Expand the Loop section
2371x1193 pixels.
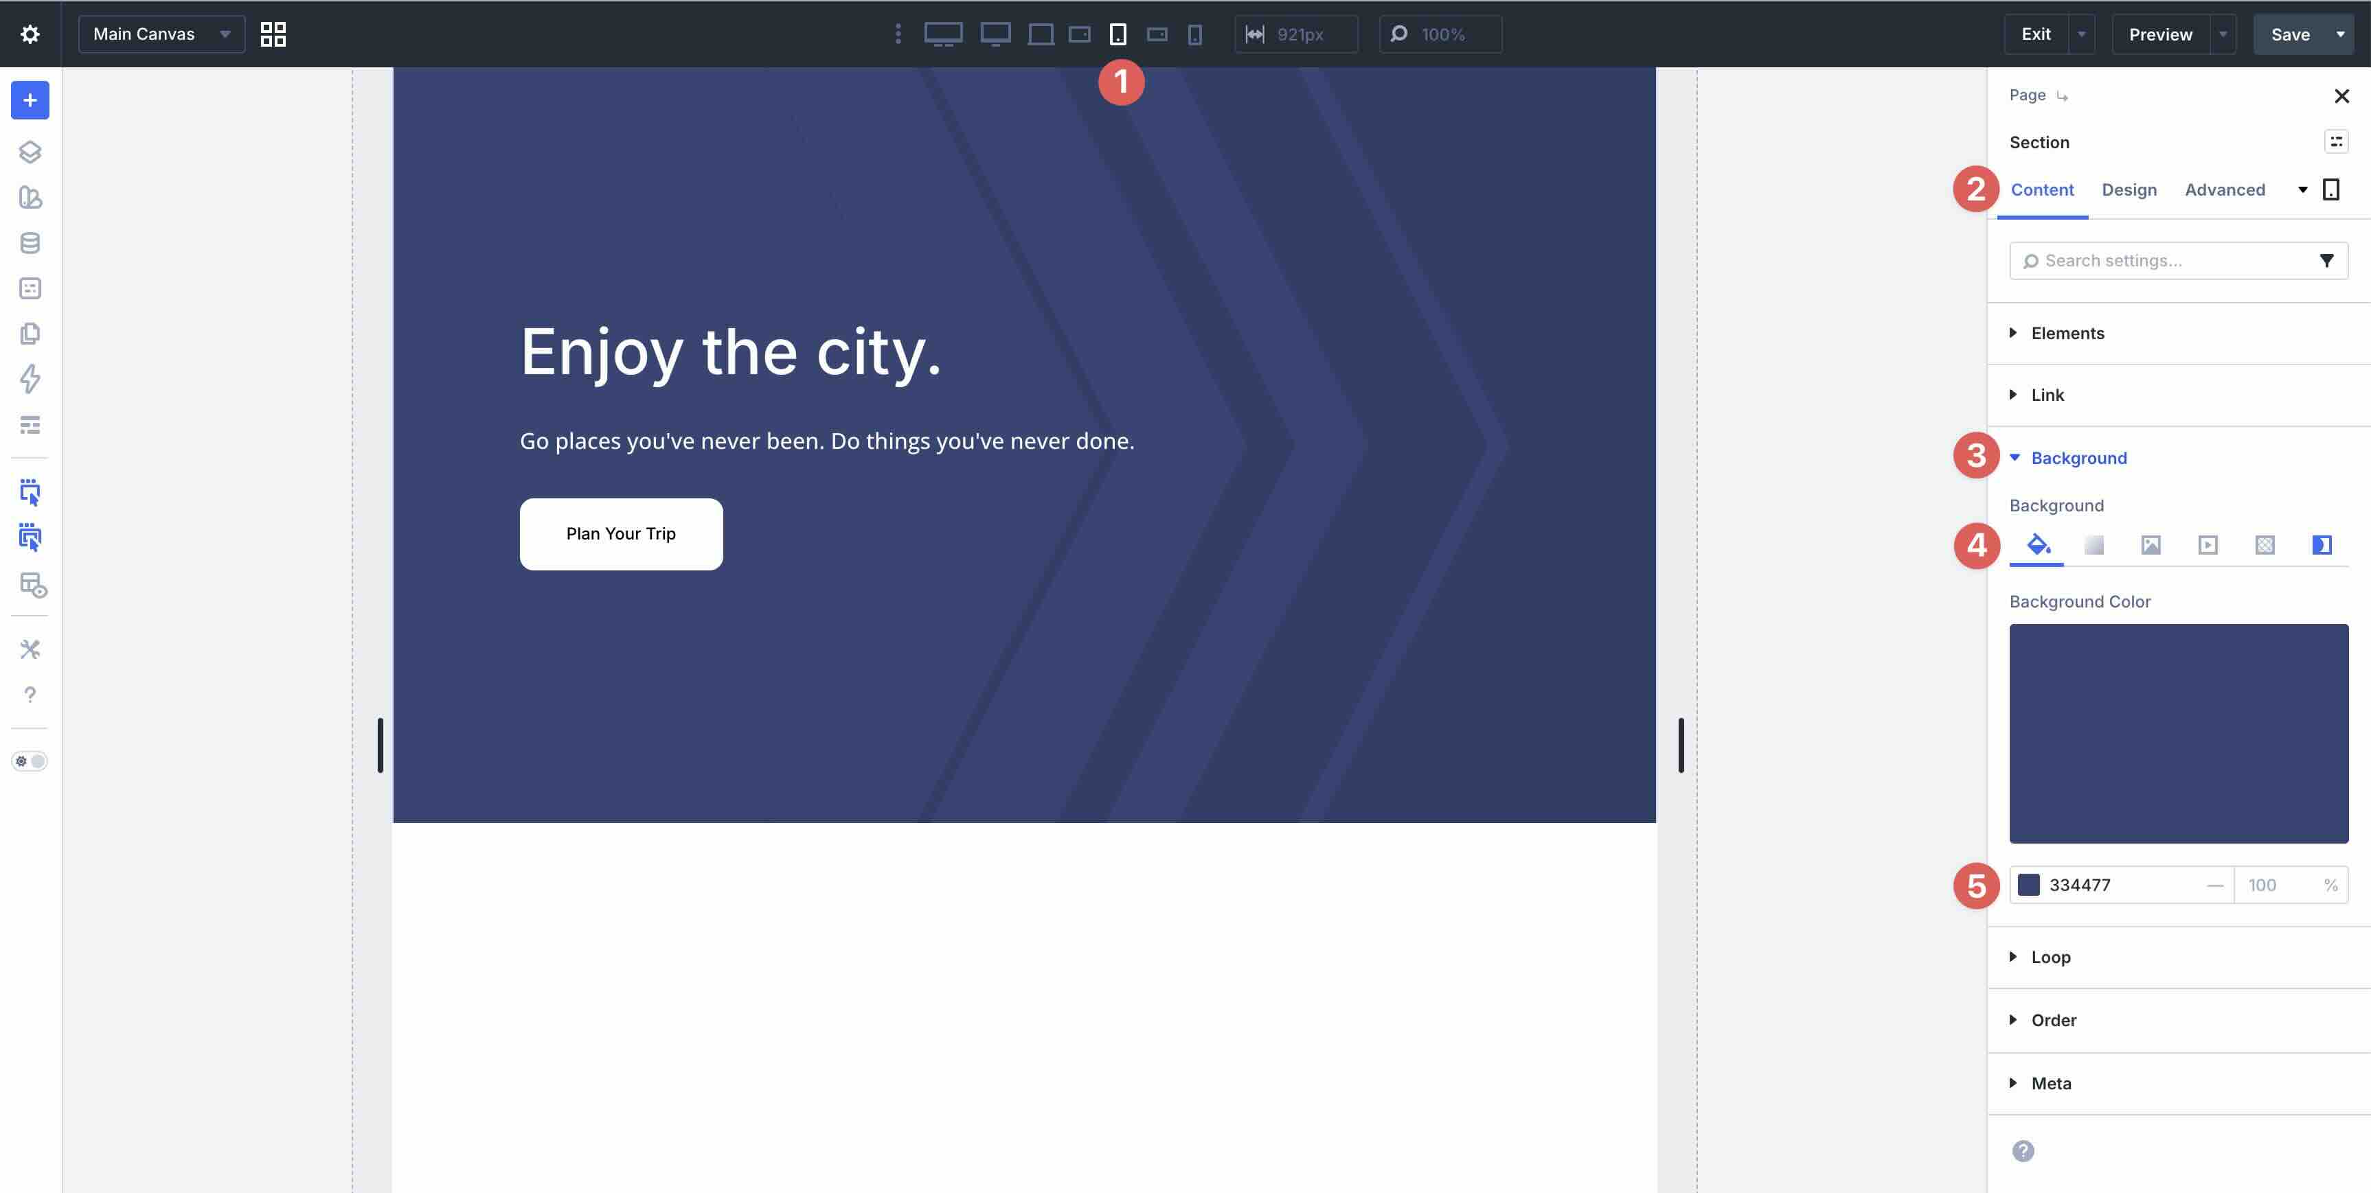click(x=2051, y=957)
